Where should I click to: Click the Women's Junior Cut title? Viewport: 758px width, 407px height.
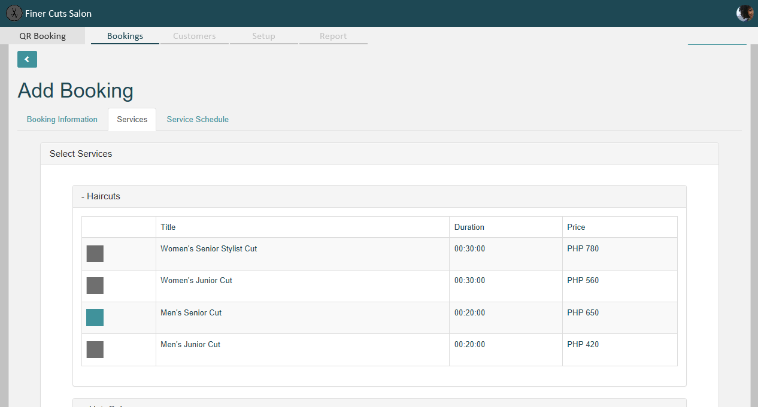(196, 280)
